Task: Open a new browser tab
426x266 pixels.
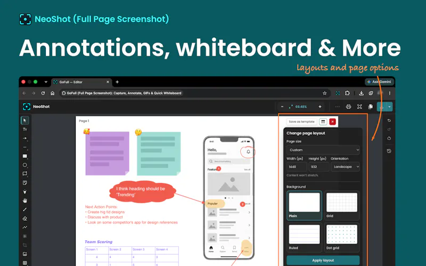Action: 117,82
